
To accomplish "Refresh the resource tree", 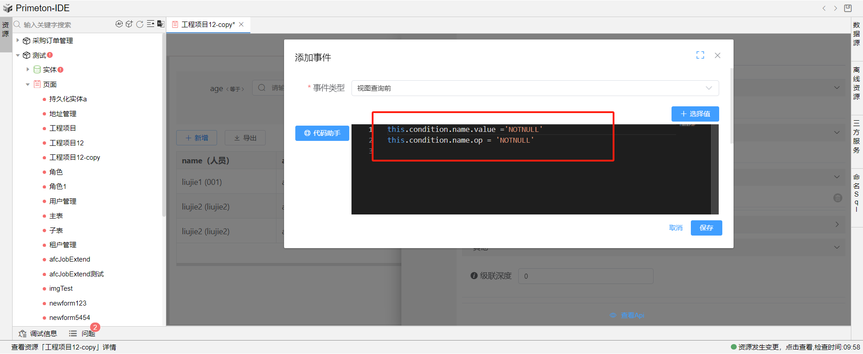I will 140,24.
